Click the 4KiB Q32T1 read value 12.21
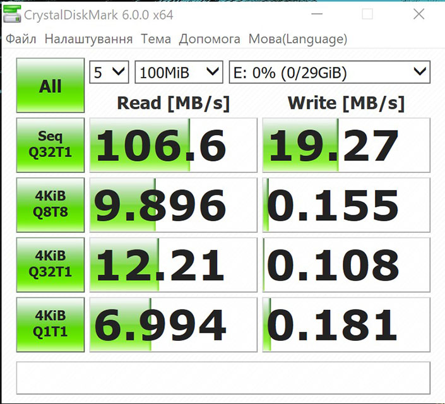The width and height of the screenshot is (445, 404). [x=174, y=265]
